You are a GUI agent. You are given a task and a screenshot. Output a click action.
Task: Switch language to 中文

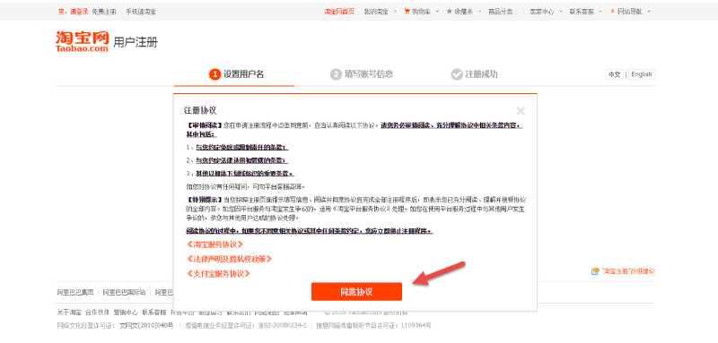point(614,74)
